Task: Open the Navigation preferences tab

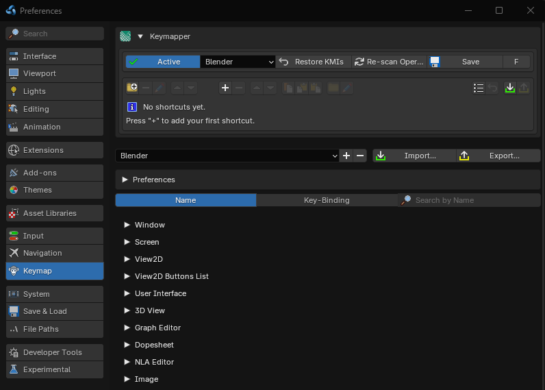Action: tap(55, 254)
